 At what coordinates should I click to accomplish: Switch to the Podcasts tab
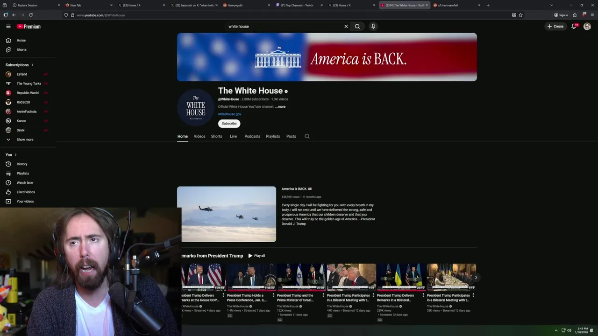coord(252,136)
